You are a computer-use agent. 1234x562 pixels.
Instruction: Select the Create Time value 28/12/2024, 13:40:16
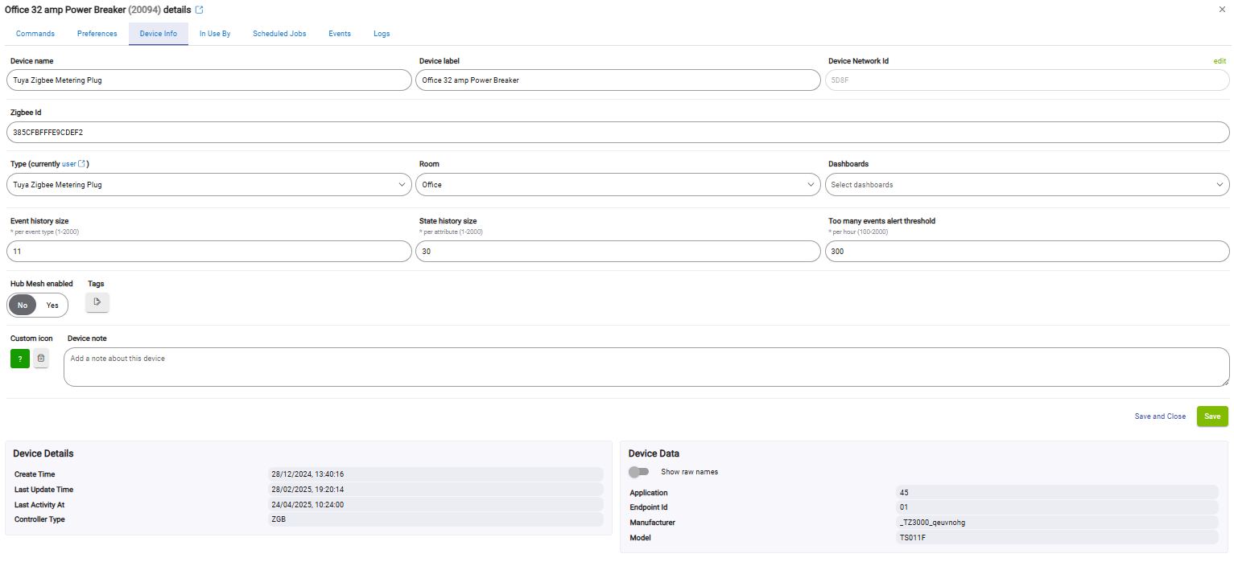pos(435,474)
